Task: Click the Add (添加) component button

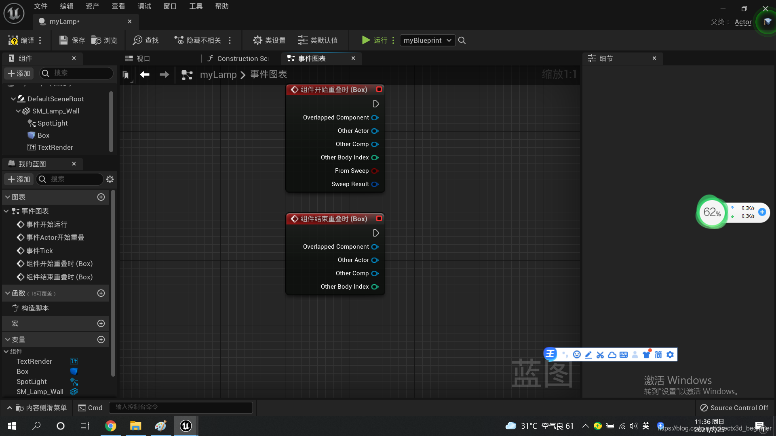Action: [x=19, y=73]
